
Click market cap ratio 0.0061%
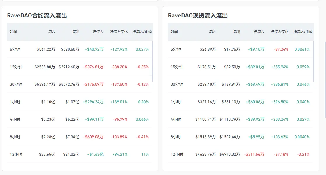point(302,50)
